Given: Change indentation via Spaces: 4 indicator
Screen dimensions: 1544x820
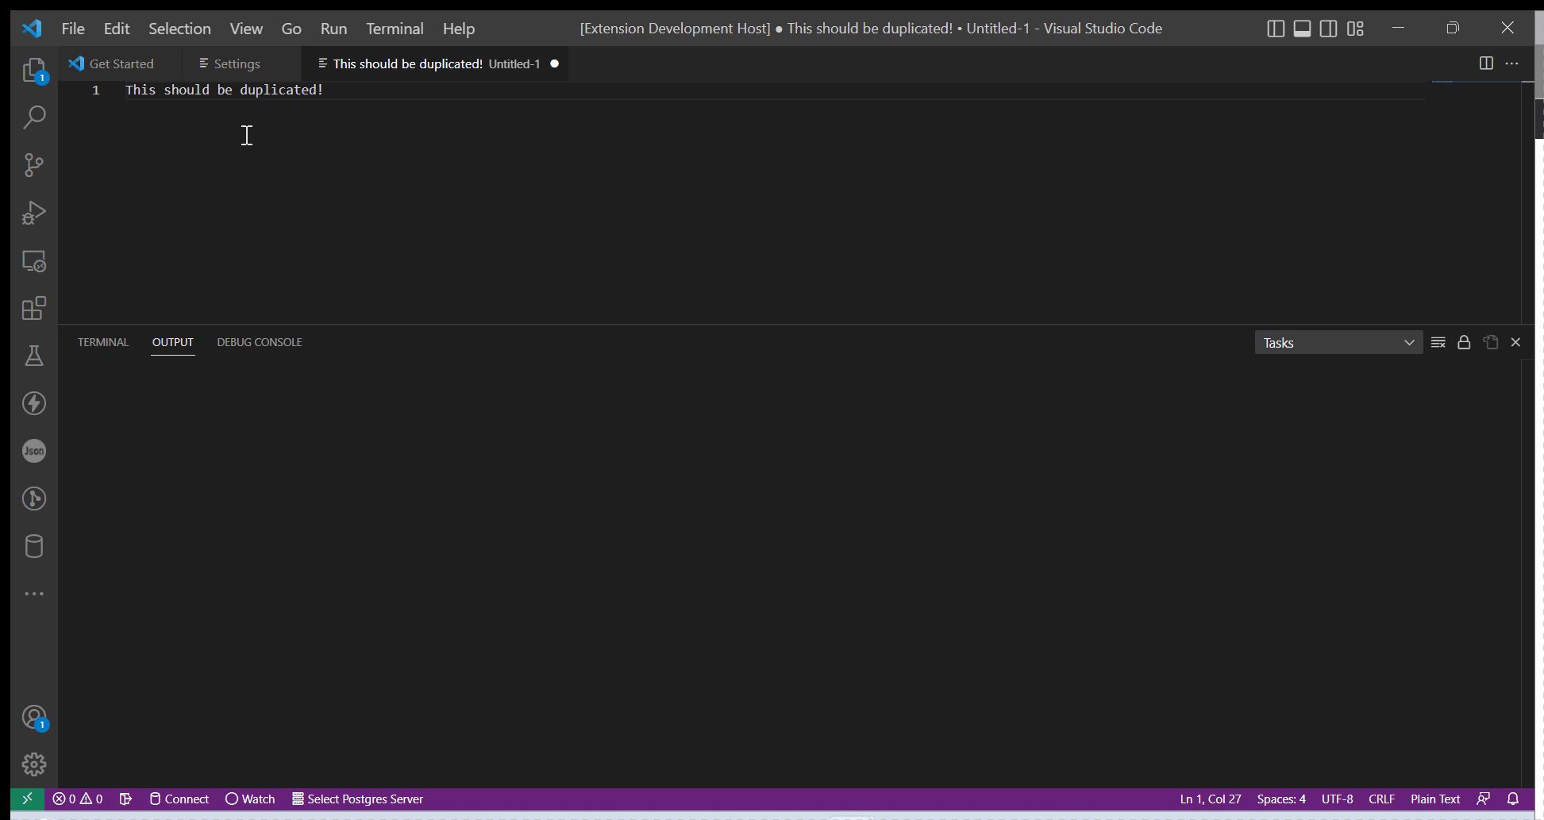Looking at the screenshot, I should coord(1281,799).
